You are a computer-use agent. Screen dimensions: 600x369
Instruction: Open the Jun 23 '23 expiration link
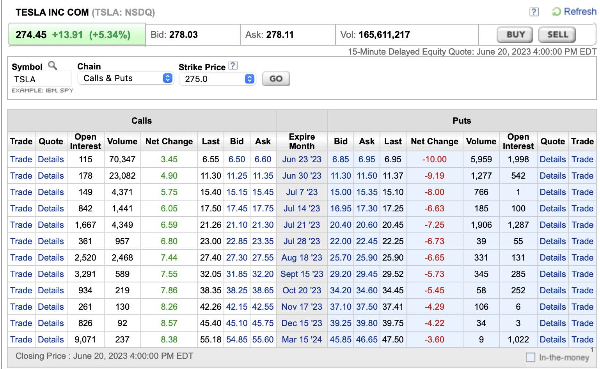point(302,160)
